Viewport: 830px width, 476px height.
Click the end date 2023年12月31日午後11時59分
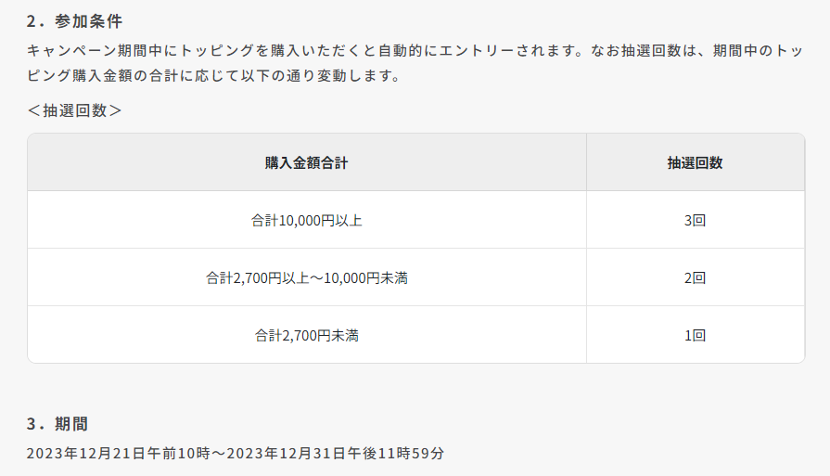click(x=336, y=453)
